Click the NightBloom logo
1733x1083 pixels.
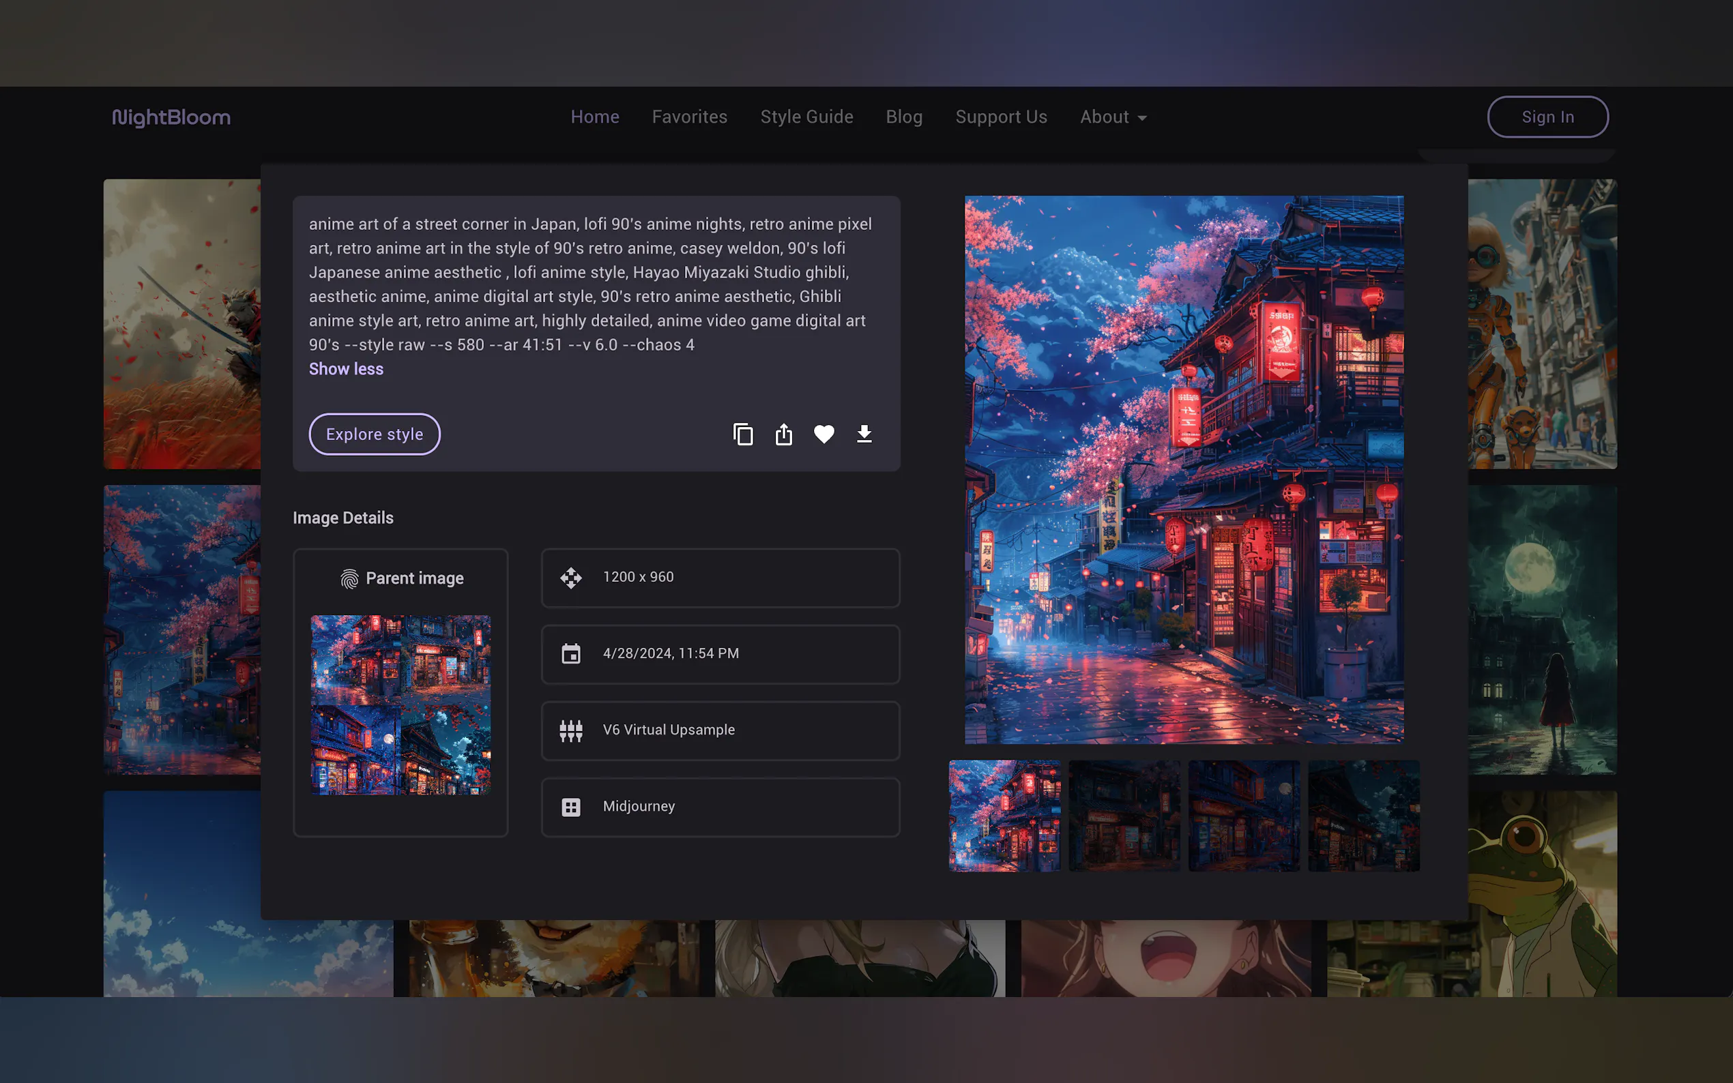pos(171,117)
